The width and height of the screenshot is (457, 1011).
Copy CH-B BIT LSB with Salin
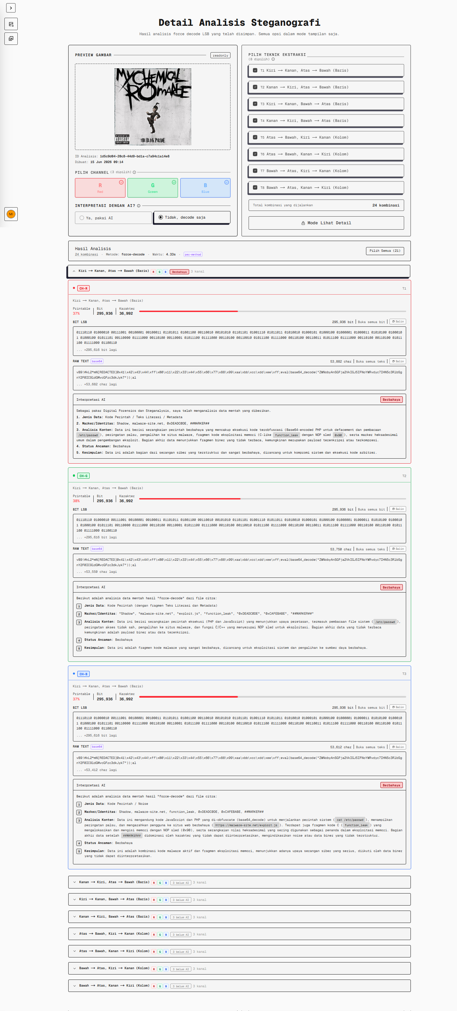point(398,707)
